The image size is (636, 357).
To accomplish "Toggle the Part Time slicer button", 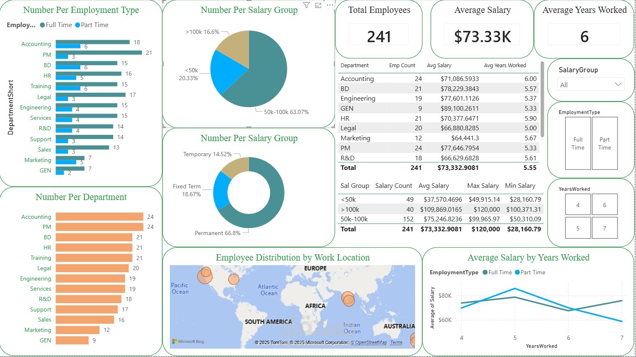I will [605, 143].
